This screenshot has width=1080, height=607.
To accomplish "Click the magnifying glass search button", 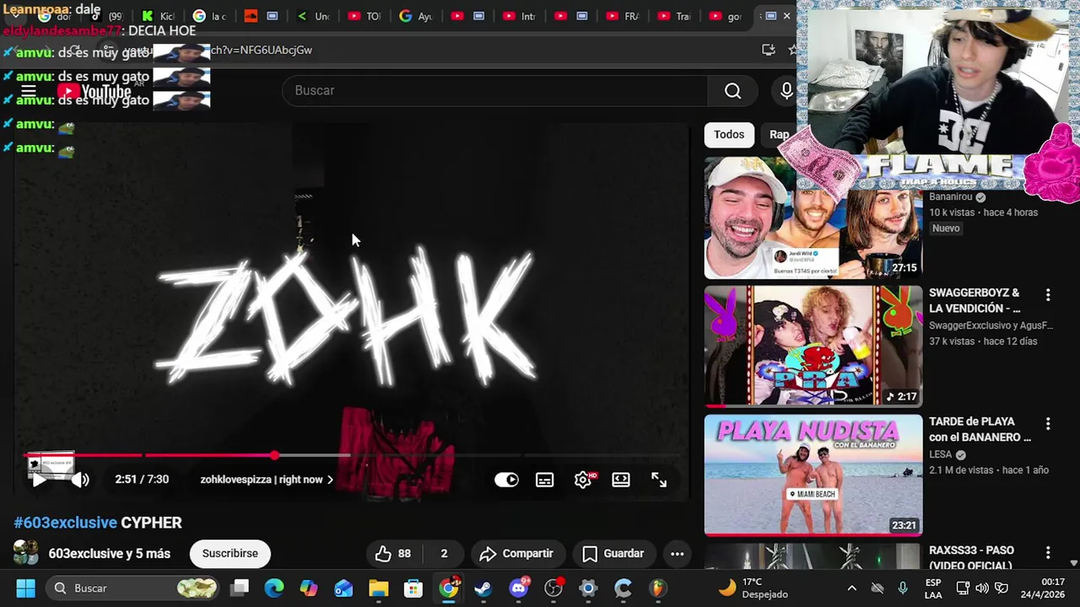I will click(732, 90).
